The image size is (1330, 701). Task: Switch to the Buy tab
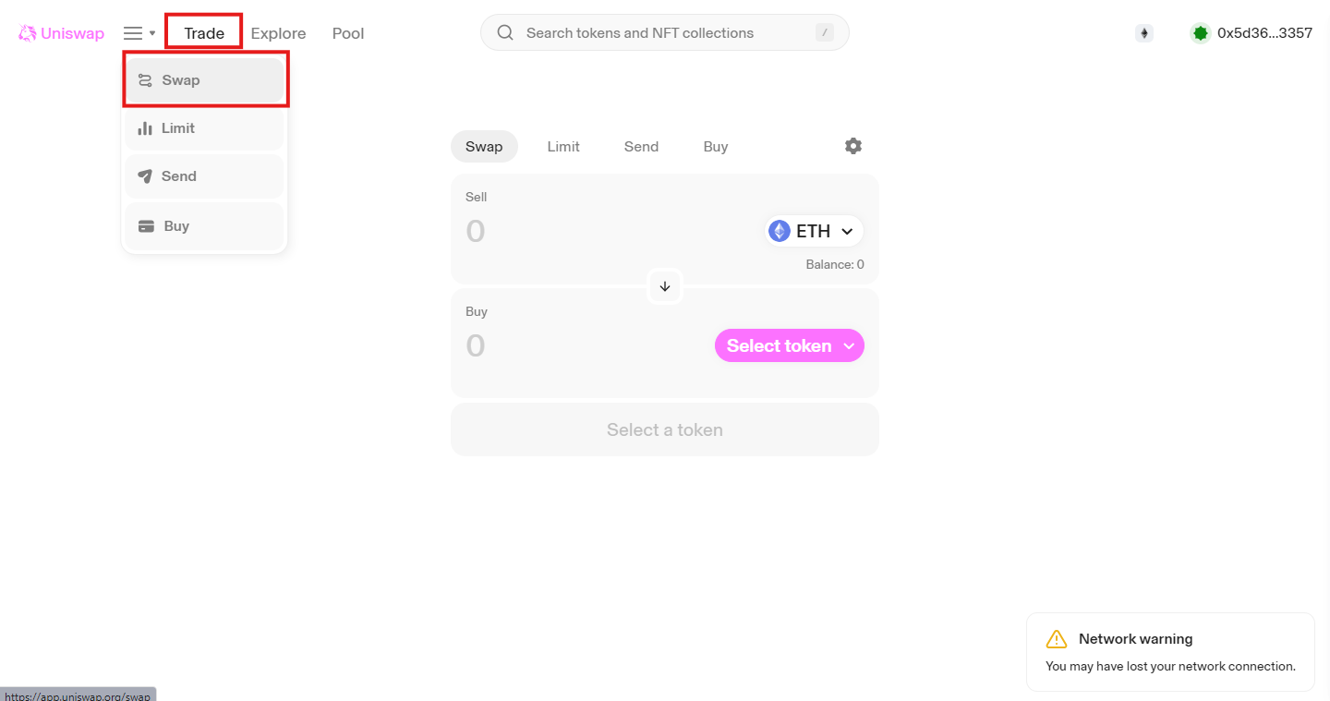(x=716, y=147)
